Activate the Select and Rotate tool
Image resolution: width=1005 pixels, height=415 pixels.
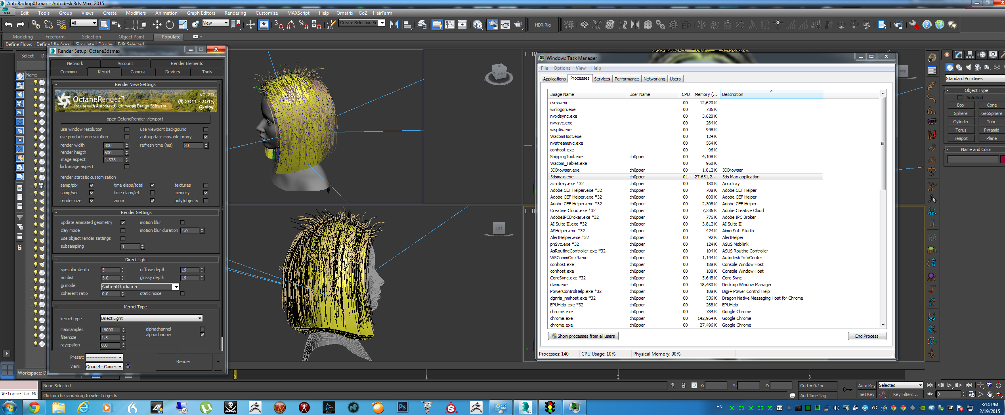[x=170, y=25]
